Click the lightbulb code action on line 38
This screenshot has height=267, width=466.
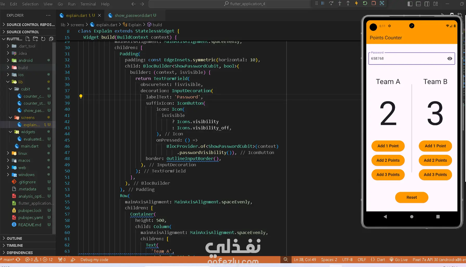click(x=81, y=96)
